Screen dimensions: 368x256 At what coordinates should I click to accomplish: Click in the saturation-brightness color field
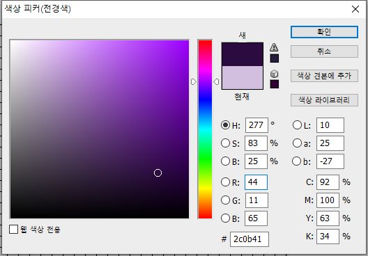[99, 129]
